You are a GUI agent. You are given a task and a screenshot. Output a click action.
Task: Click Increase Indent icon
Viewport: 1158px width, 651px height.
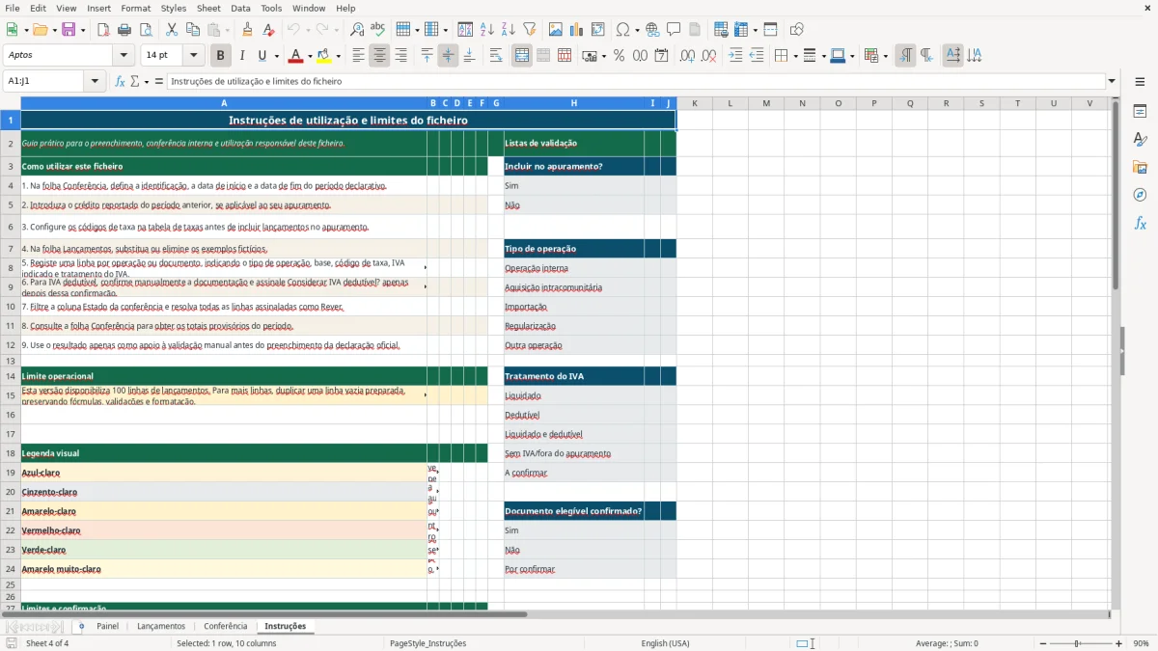click(735, 56)
